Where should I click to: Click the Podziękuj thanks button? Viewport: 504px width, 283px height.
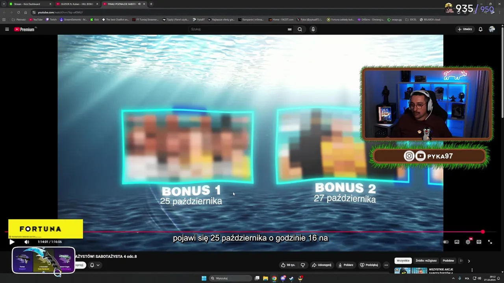pyautogui.click(x=369, y=265)
